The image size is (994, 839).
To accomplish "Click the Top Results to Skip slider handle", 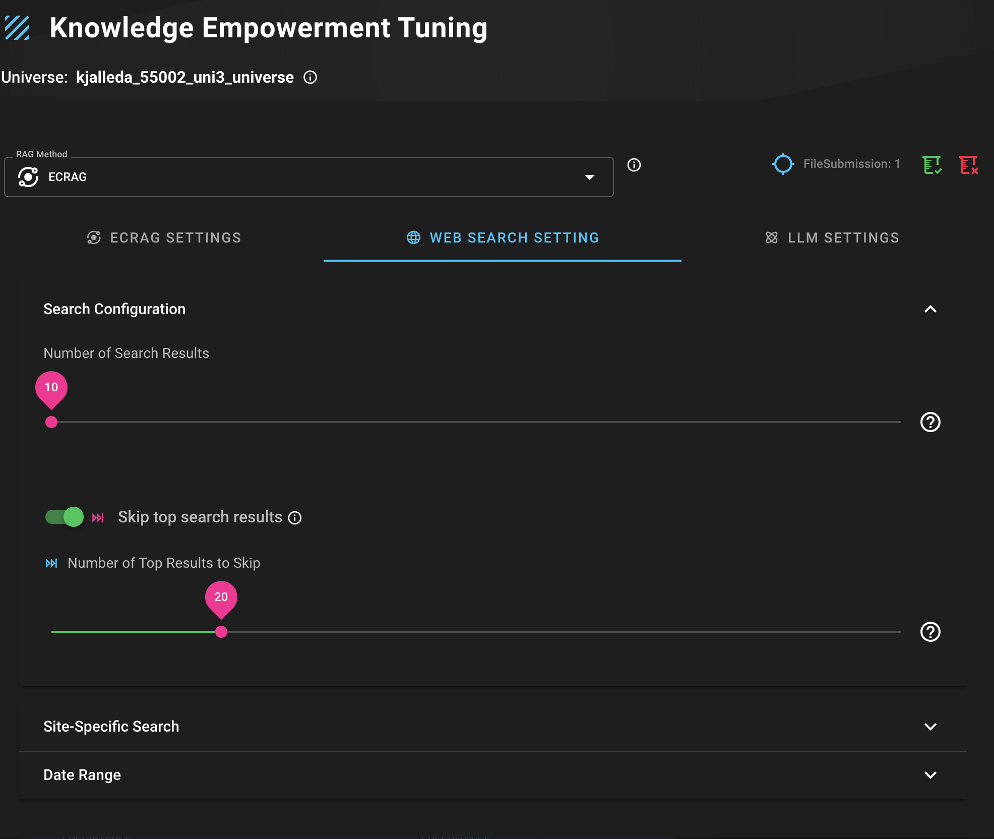I will click(x=221, y=632).
